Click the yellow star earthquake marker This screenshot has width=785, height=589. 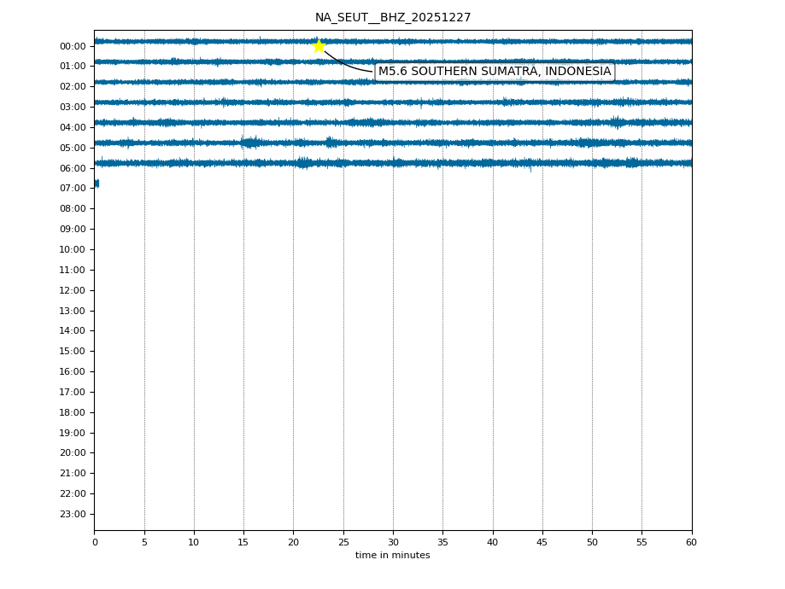(319, 46)
